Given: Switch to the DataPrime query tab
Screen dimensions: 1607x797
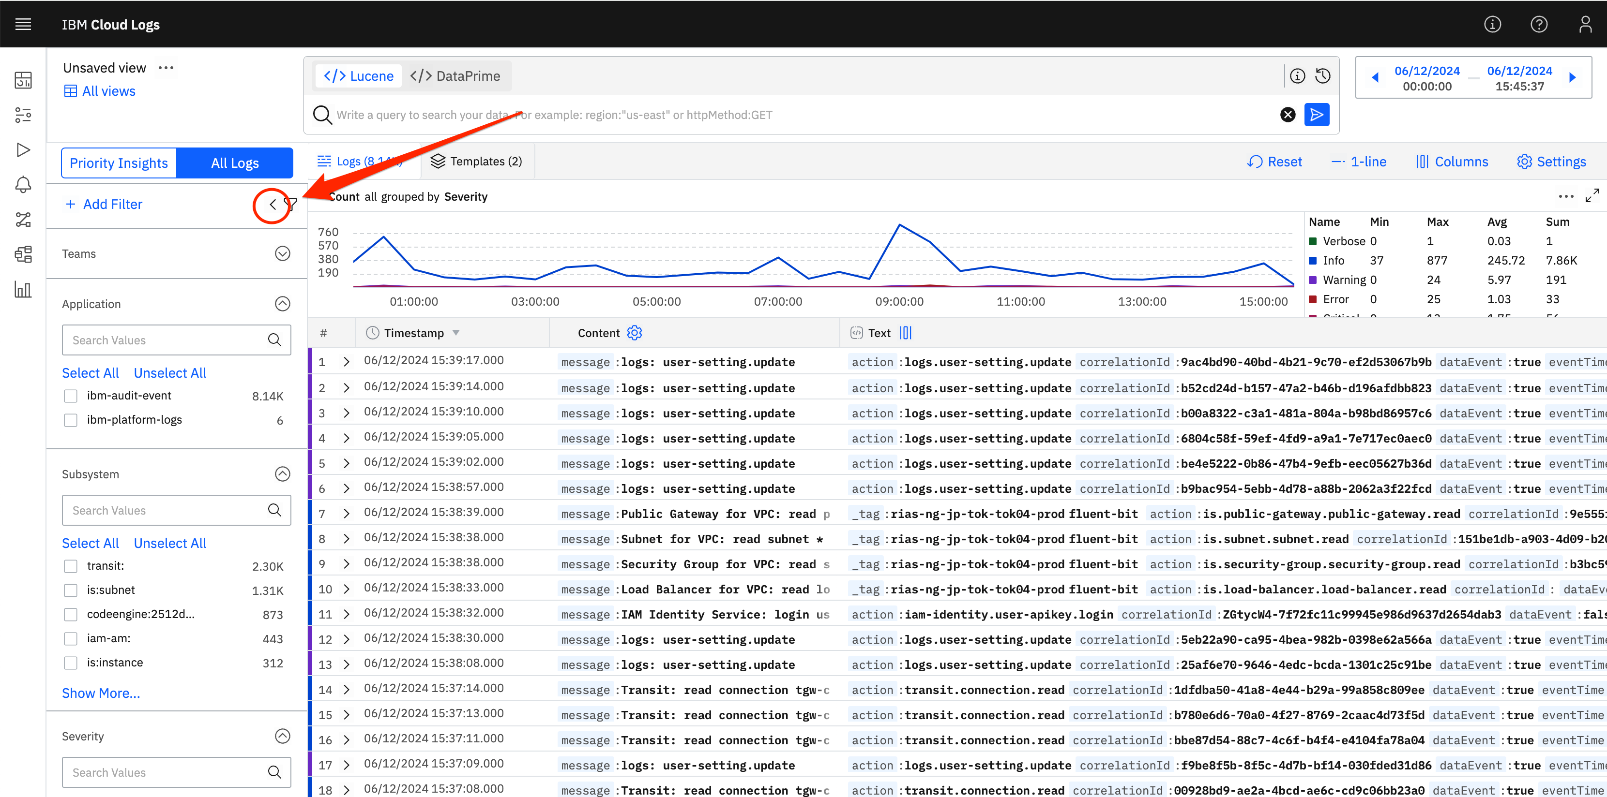Looking at the screenshot, I should click(455, 76).
